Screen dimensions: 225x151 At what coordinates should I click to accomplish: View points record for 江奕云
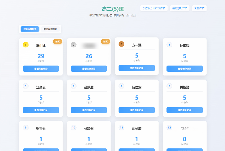click(41, 110)
